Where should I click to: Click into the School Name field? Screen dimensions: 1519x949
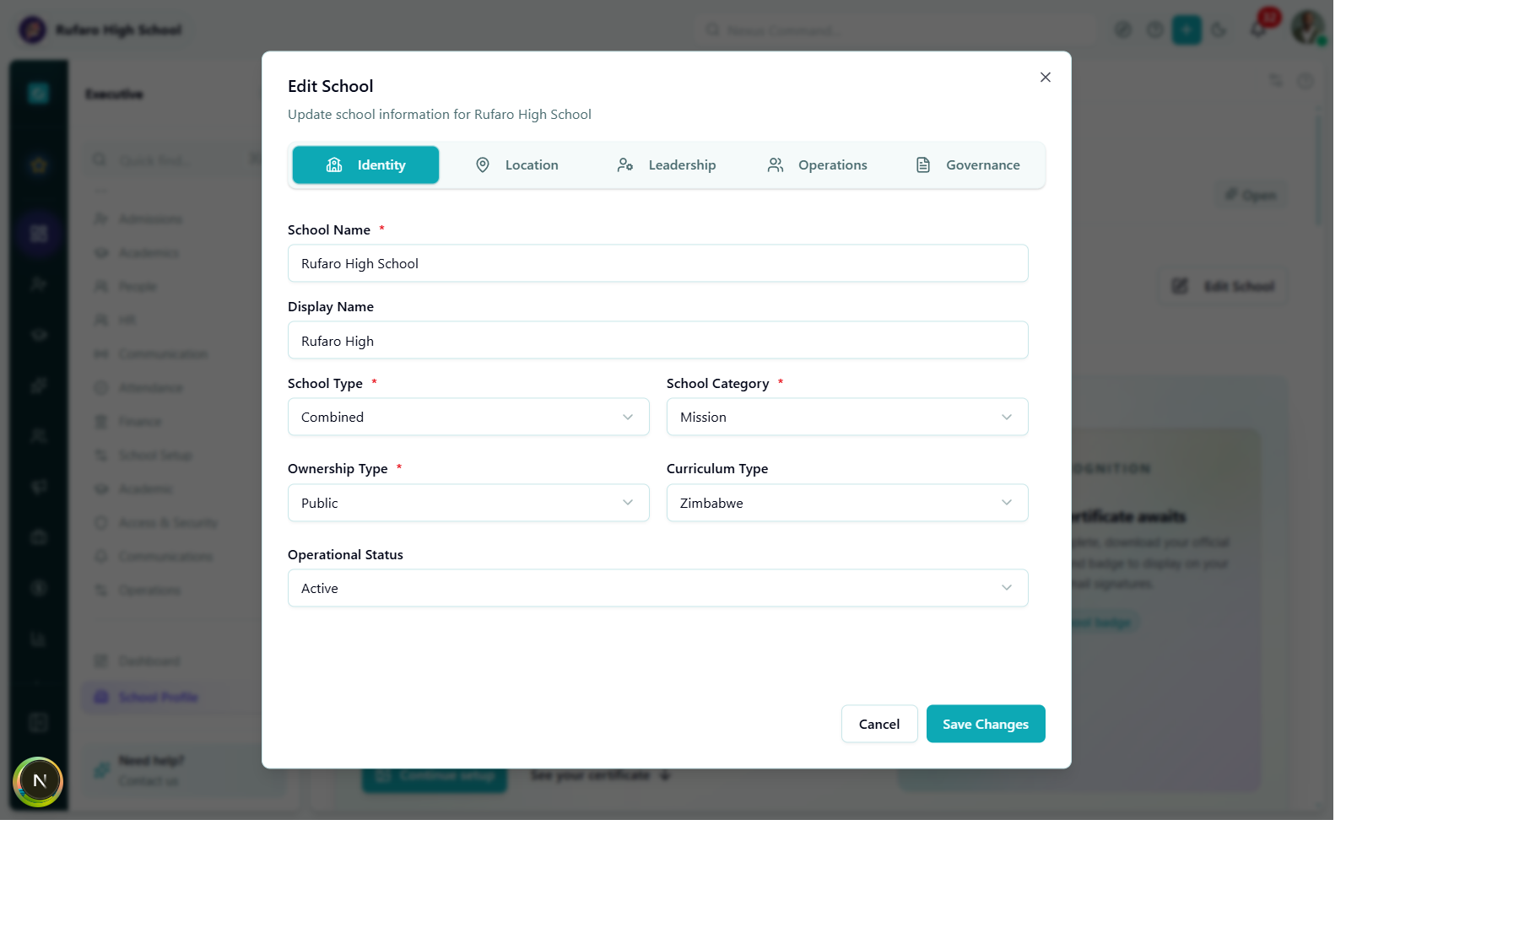coord(657,263)
